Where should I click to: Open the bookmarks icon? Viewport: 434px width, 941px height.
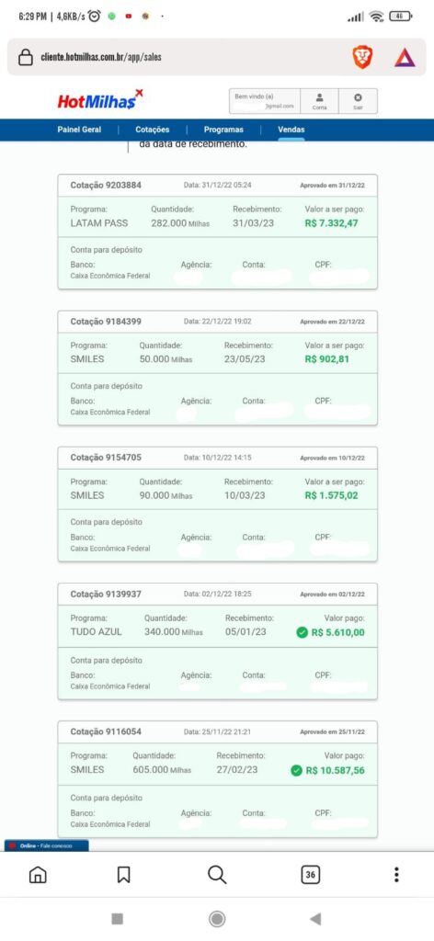click(123, 875)
